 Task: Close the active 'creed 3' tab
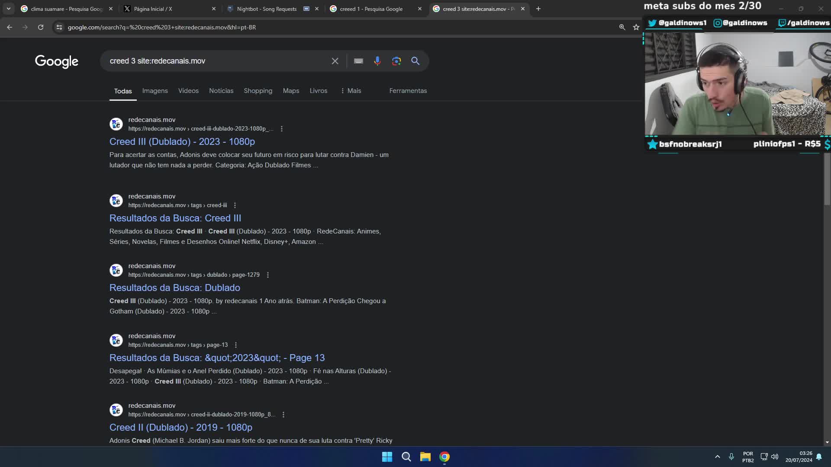(x=523, y=9)
